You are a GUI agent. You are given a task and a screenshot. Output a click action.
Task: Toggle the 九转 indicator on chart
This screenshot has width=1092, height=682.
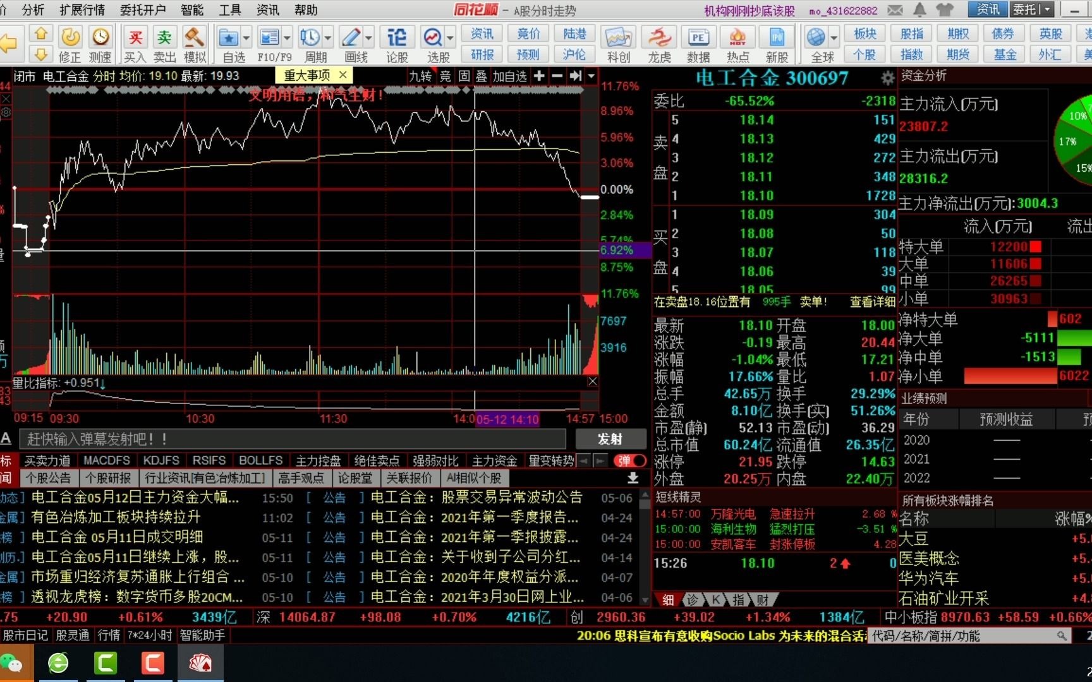click(x=420, y=76)
